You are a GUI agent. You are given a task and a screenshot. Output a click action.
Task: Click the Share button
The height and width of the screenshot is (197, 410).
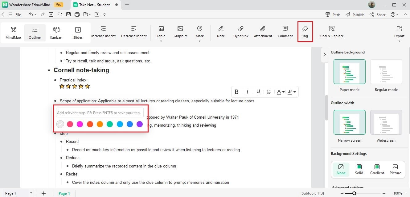pyautogui.click(x=378, y=14)
